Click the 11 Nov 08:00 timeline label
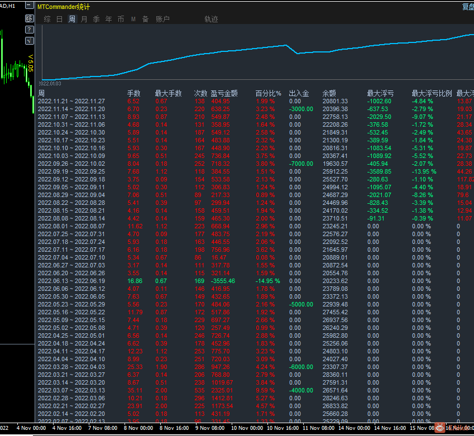This screenshot has width=474, height=436. [319, 428]
